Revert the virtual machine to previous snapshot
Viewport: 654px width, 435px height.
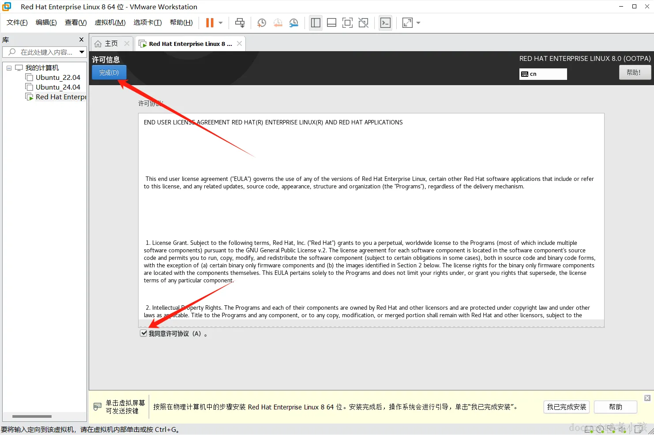(x=278, y=23)
